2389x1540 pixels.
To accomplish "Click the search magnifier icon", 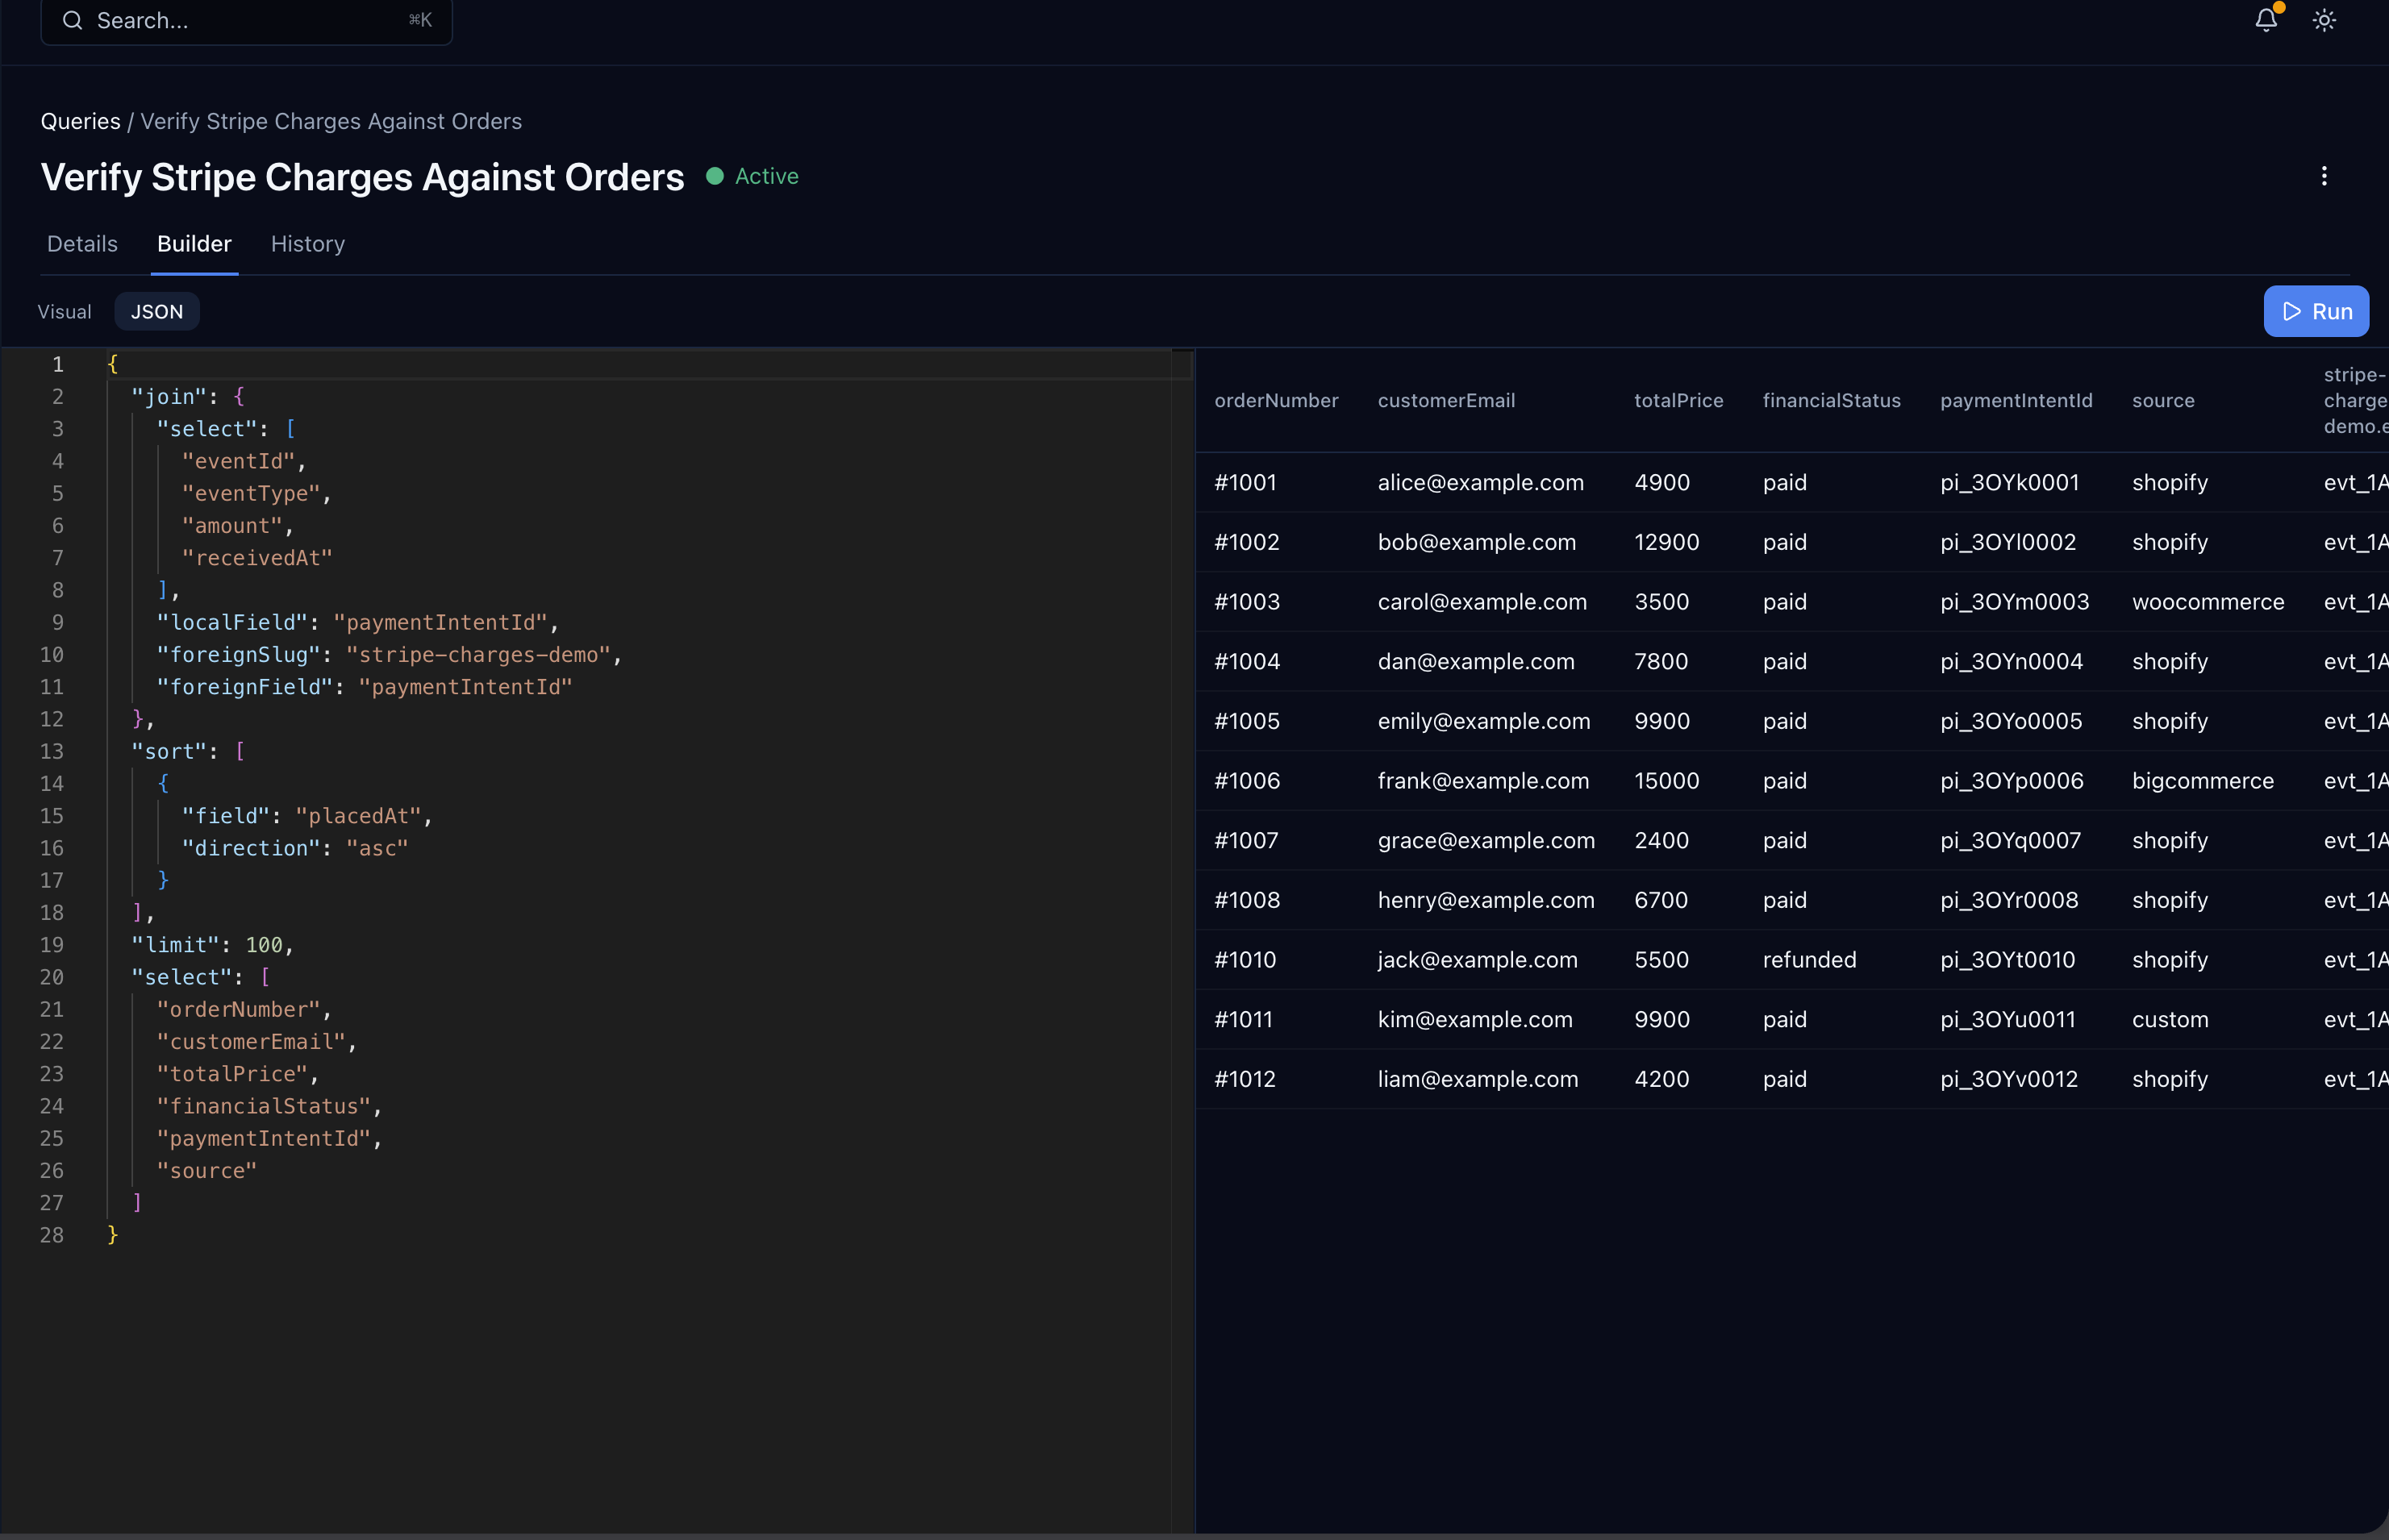I will pyautogui.click(x=72, y=20).
